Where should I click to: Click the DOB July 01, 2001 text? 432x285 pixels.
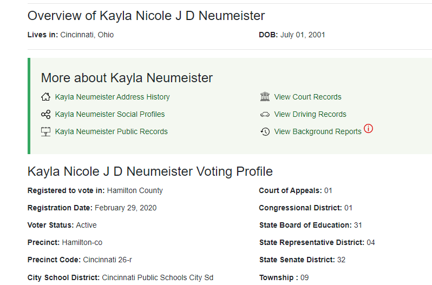point(292,35)
